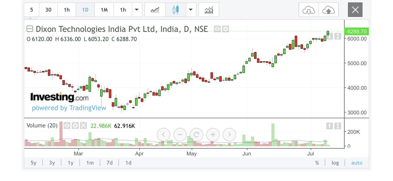Toggle Dixon series visibility eye

tap(217, 29)
